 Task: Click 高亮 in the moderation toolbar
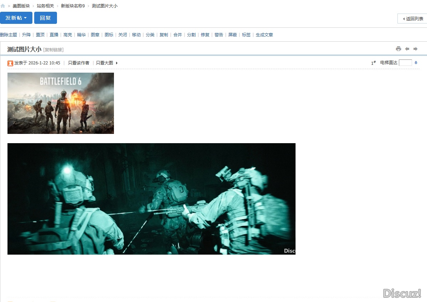[x=68, y=35]
